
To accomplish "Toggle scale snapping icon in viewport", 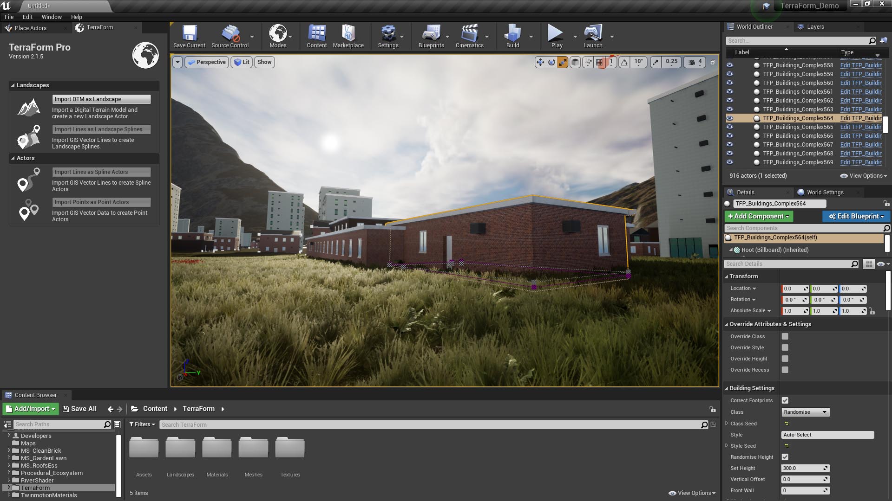I will click(656, 62).
